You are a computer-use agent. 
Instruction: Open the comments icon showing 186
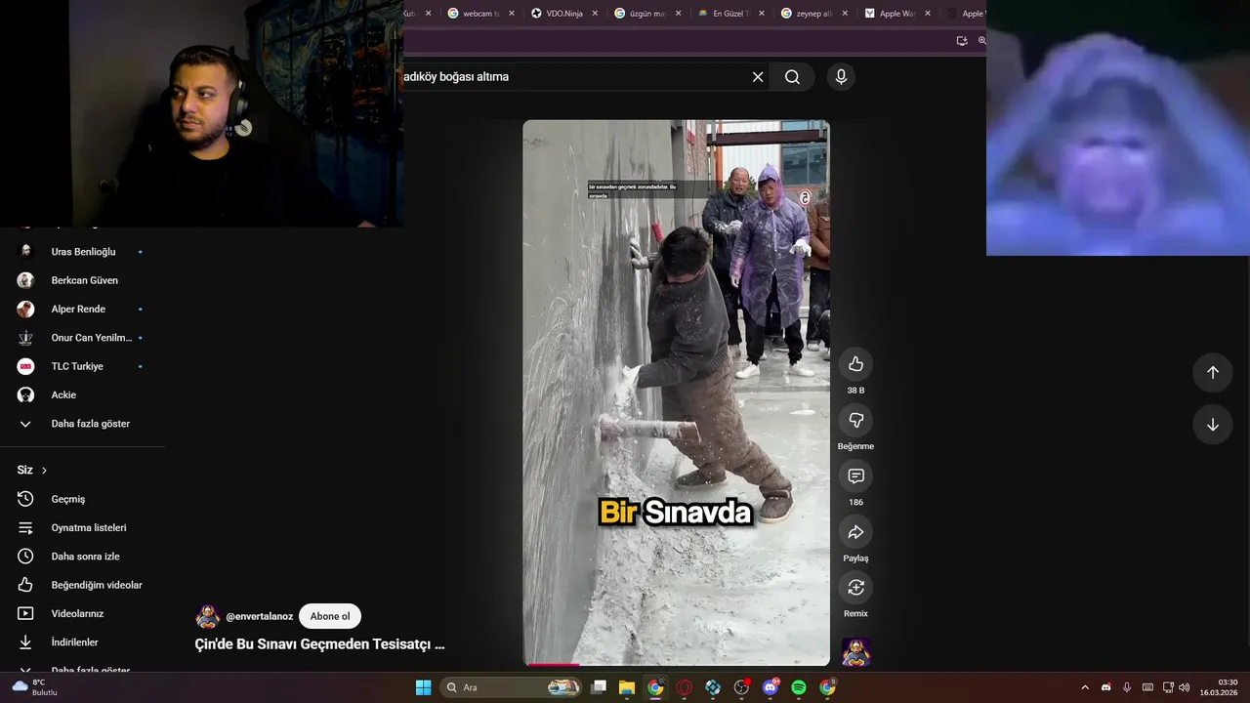click(855, 476)
